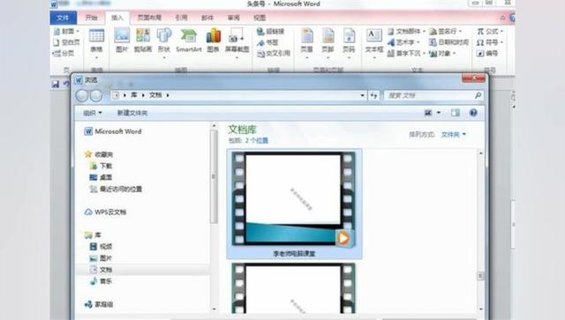Open the 桌面 desktop location
The width and height of the screenshot is (565, 320).
point(101,177)
